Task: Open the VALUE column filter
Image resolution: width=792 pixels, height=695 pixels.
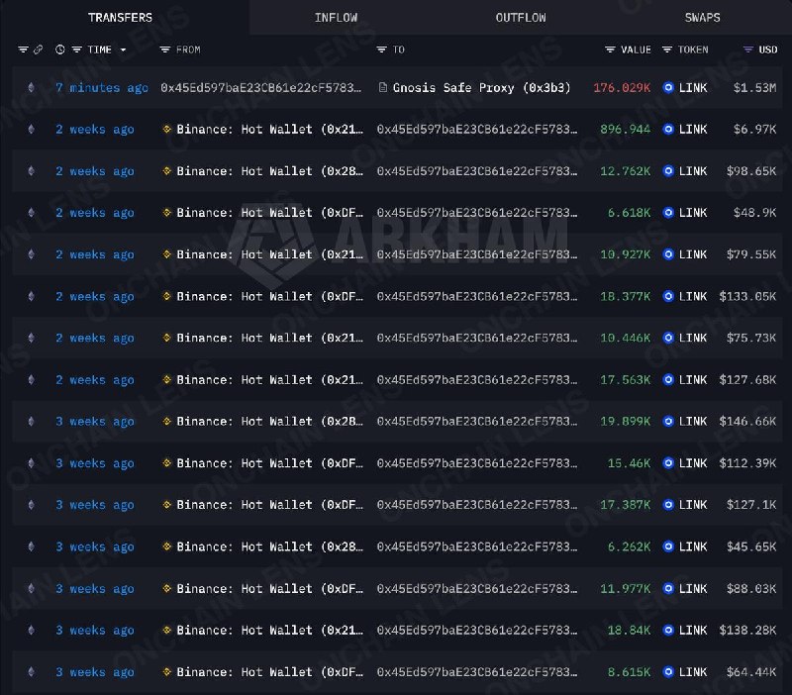Action: [x=610, y=50]
